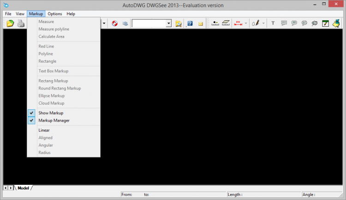Select the ellipse bubble markup icon

304,23
